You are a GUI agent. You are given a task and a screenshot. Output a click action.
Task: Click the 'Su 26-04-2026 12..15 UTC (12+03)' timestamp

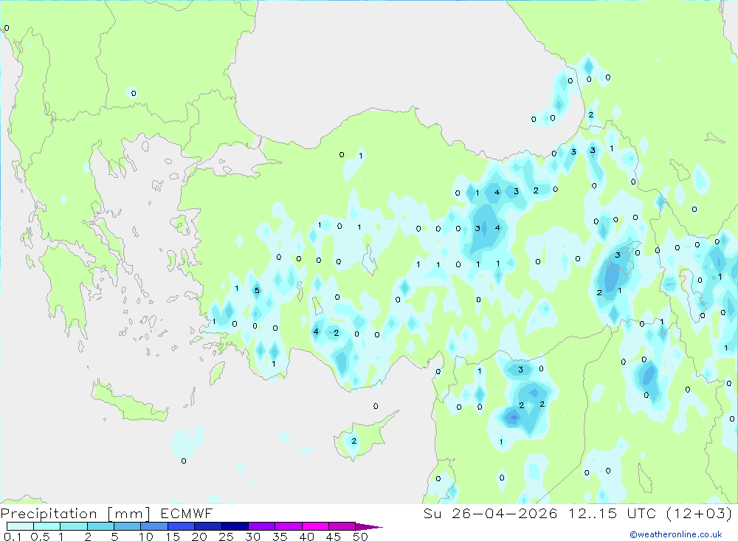click(x=578, y=513)
